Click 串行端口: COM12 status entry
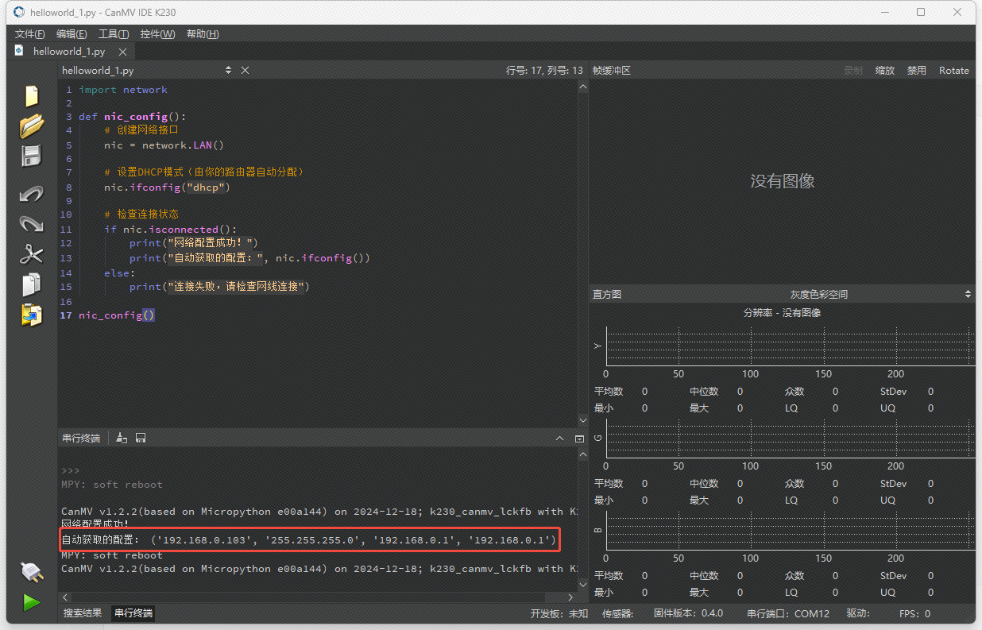The image size is (982, 630). [x=788, y=613]
